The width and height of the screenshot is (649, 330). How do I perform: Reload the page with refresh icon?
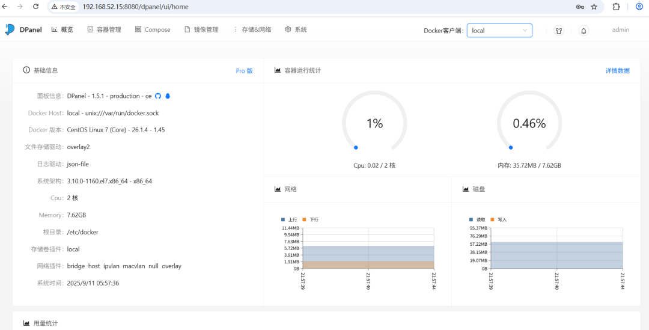(36, 7)
